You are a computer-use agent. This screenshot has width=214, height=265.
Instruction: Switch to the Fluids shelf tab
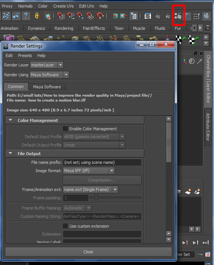[x=160, y=28]
